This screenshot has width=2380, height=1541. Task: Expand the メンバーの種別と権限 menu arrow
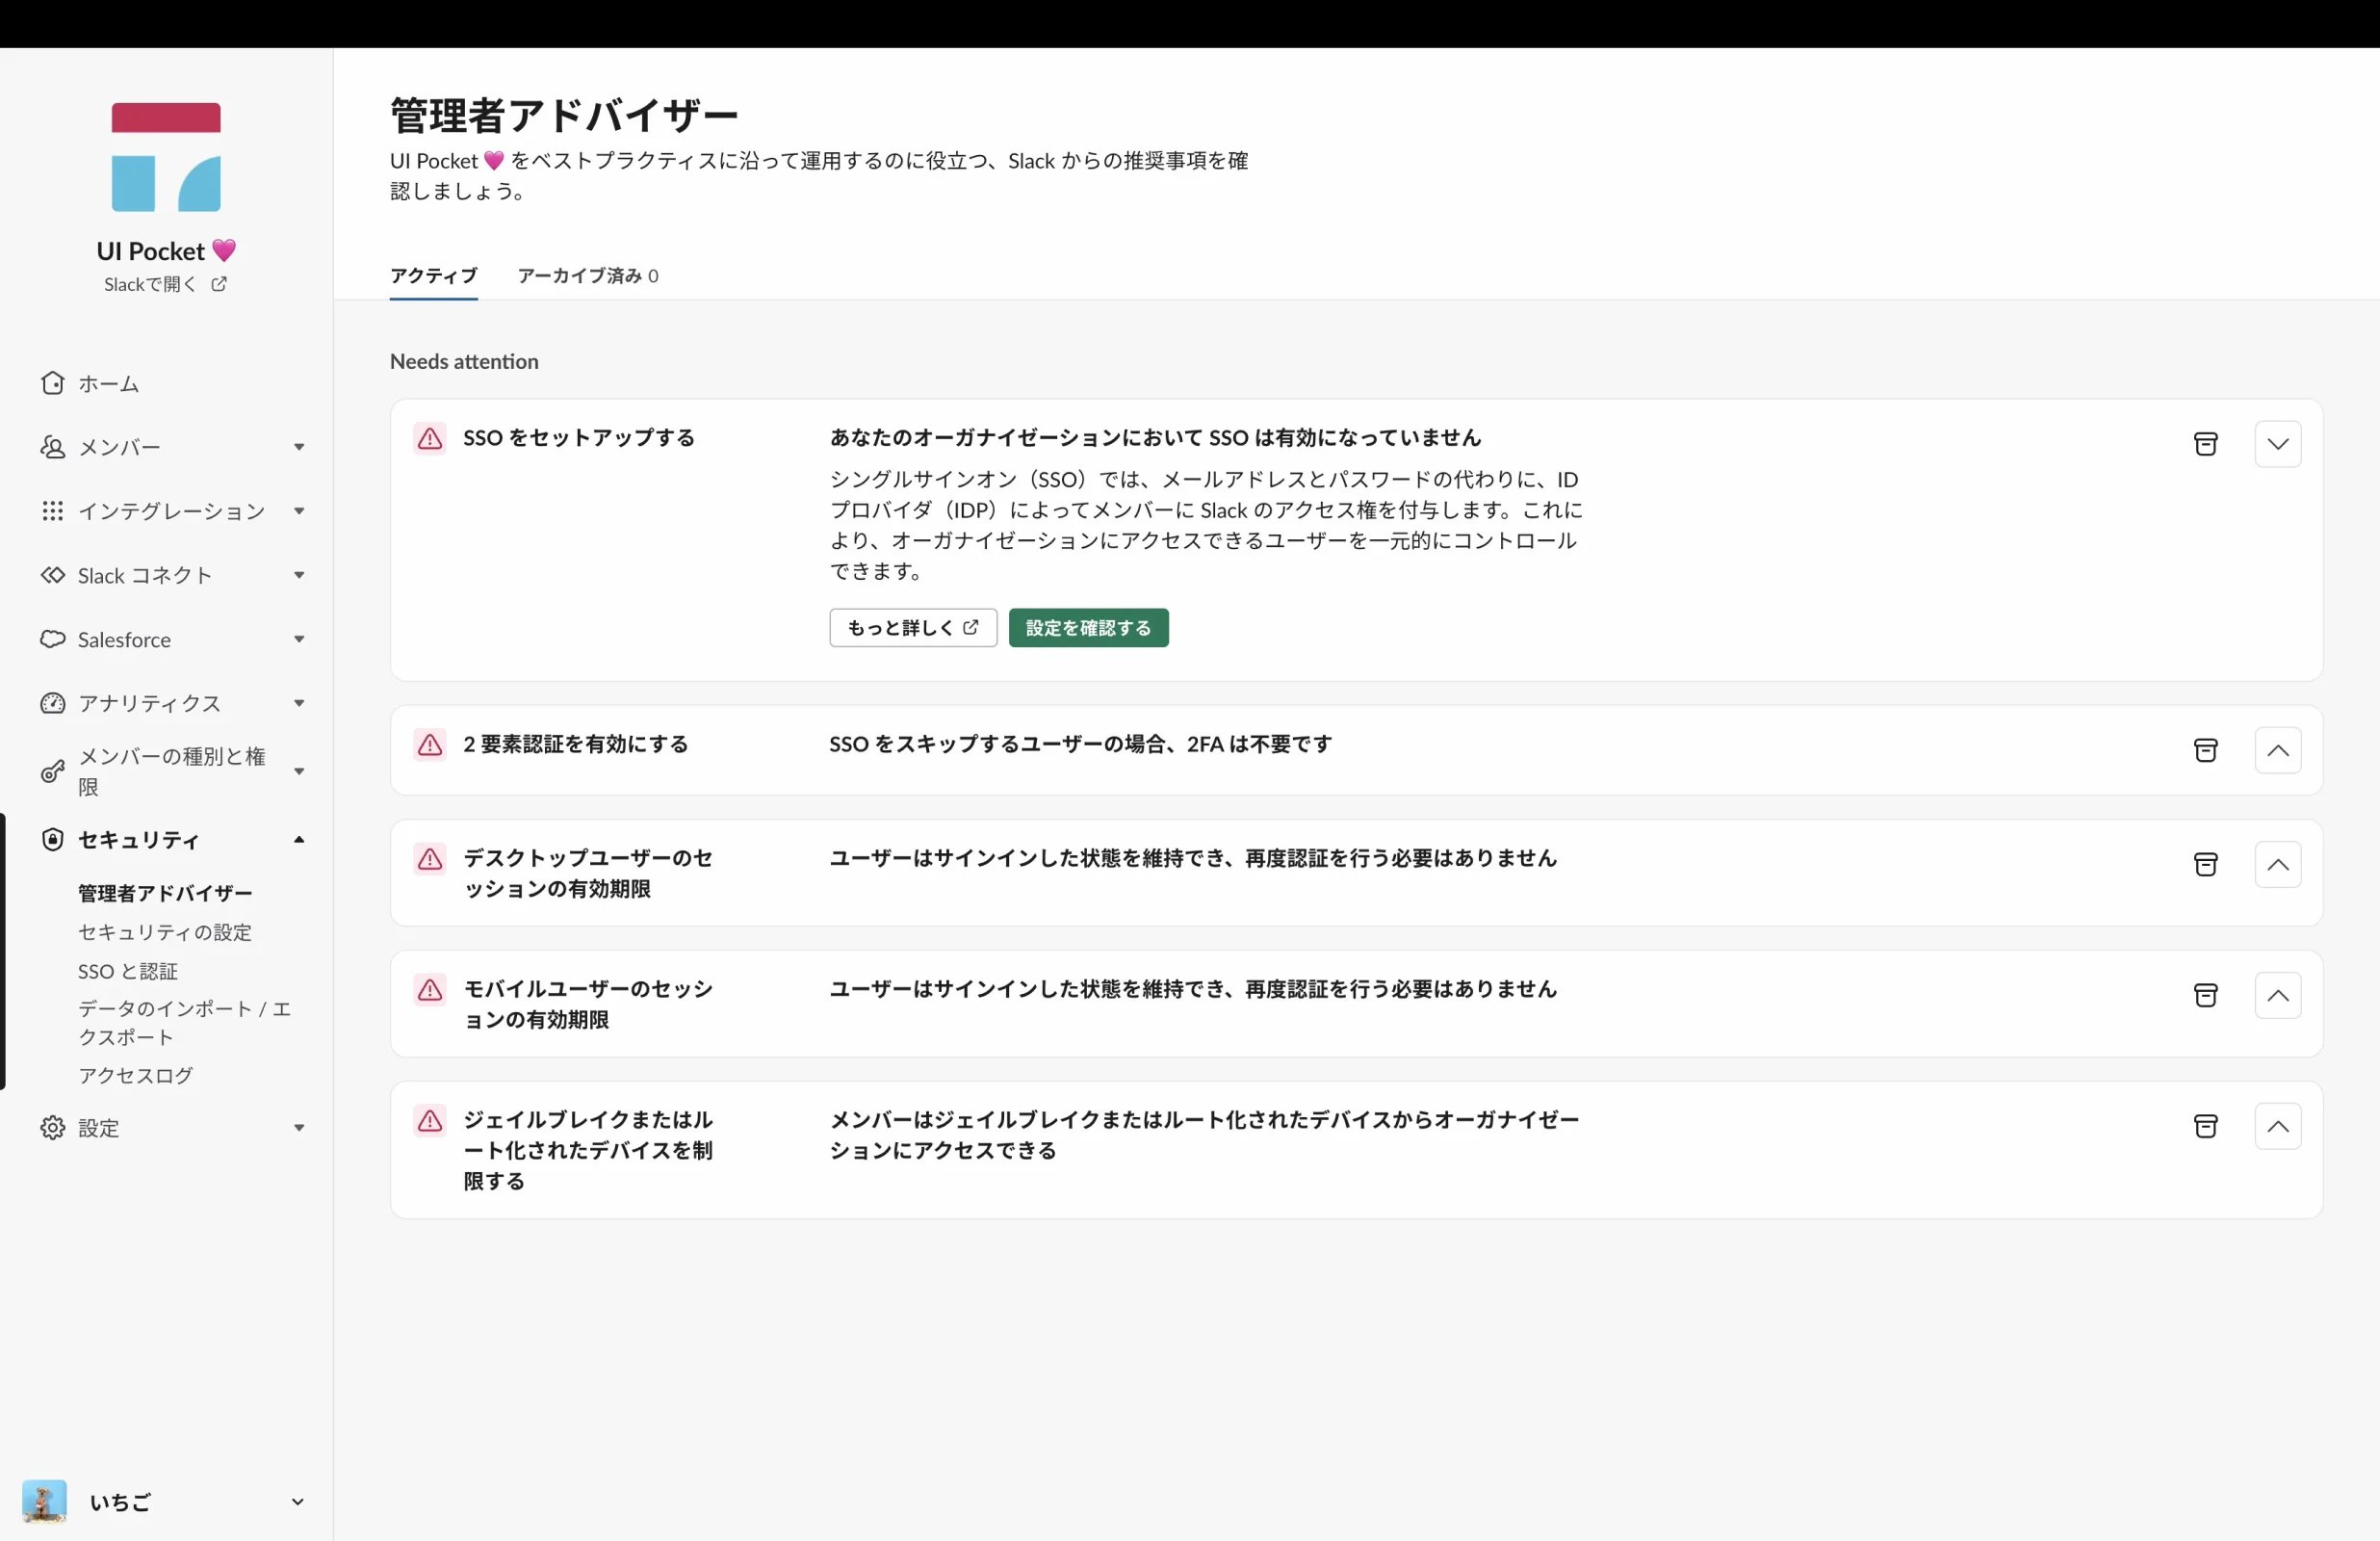click(x=299, y=771)
